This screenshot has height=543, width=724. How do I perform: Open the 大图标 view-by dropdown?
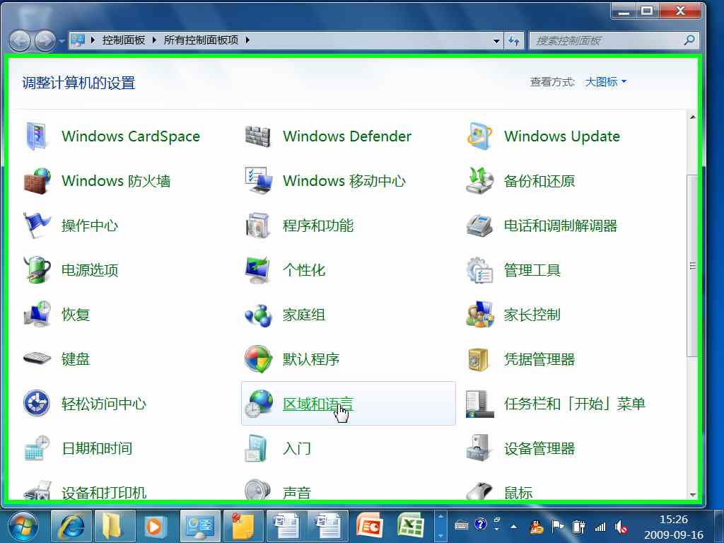point(605,82)
